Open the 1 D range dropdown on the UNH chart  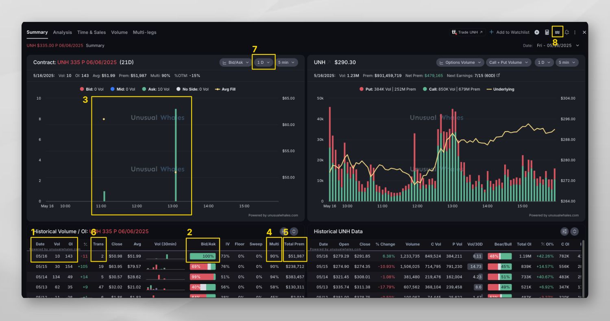pos(544,62)
